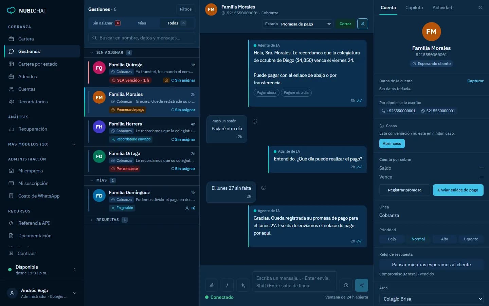React to the 'Pagaré otro día' message
This screenshot has width=489, height=306.
pos(255,121)
